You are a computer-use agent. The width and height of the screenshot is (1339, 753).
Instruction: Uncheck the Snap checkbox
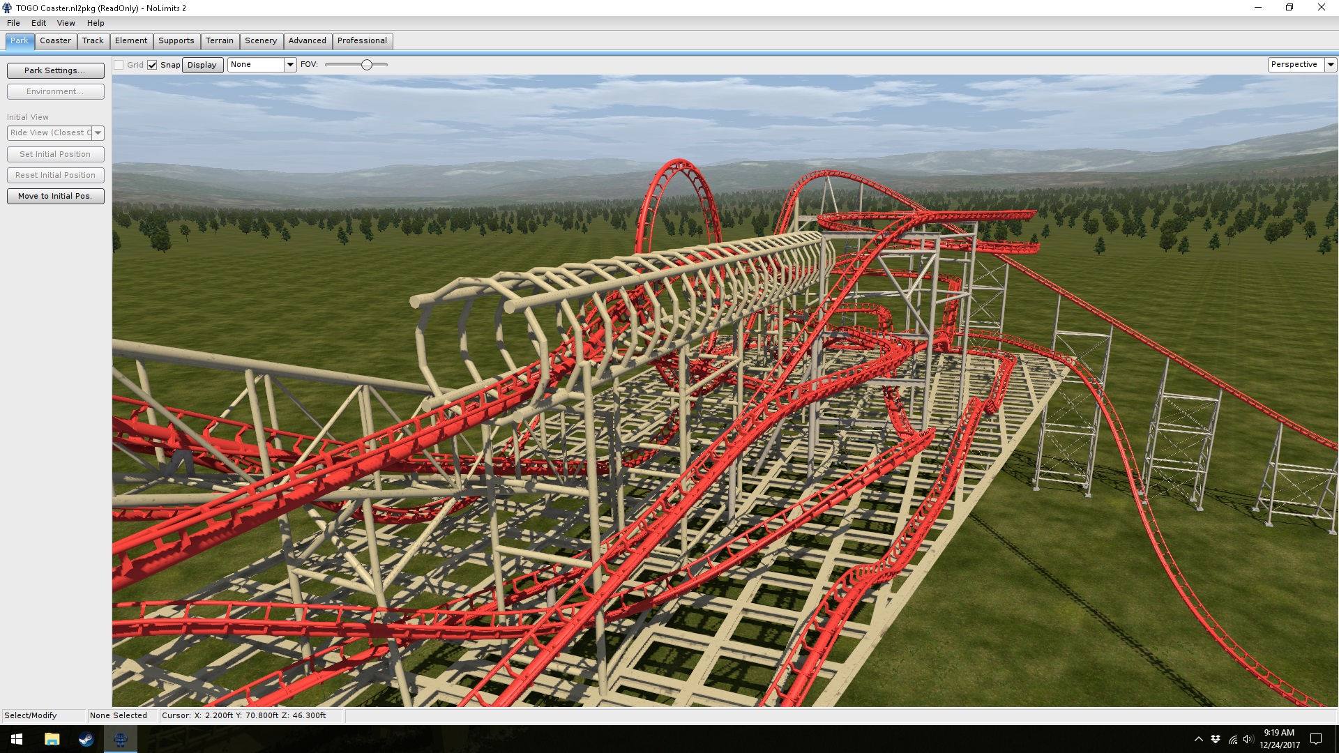coord(152,65)
